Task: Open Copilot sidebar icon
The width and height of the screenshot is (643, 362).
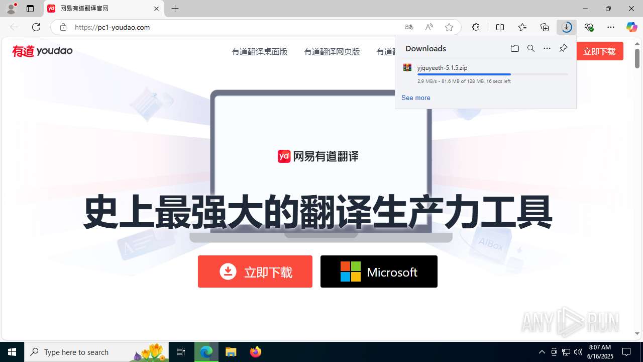Action: pos(631,27)
